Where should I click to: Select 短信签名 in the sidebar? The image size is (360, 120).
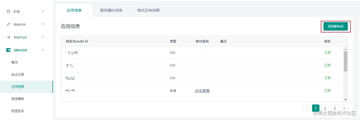click(x=18, y=111)
